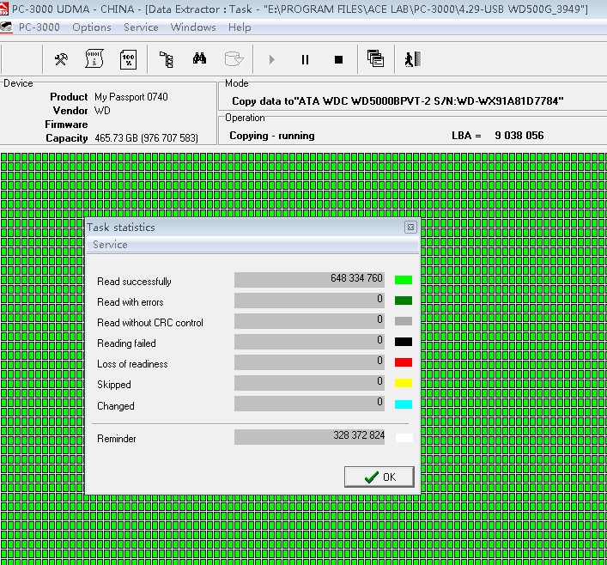Click the cascaded windows toolbar icon
The image size is (607, 565).
[x=375, y=59]
